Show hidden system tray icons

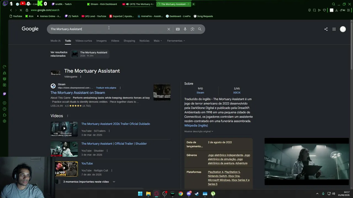point(317,194)
